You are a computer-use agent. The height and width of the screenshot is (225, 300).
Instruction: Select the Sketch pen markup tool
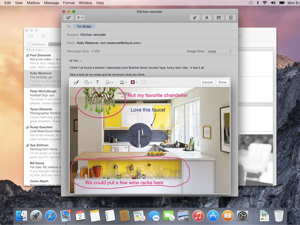(x=76, y=82)
